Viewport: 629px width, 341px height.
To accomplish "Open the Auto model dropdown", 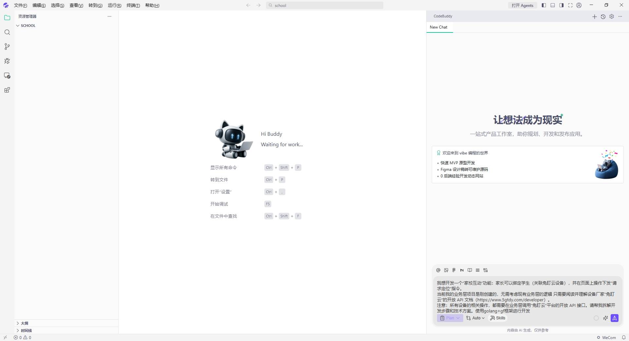I will 475,318.
